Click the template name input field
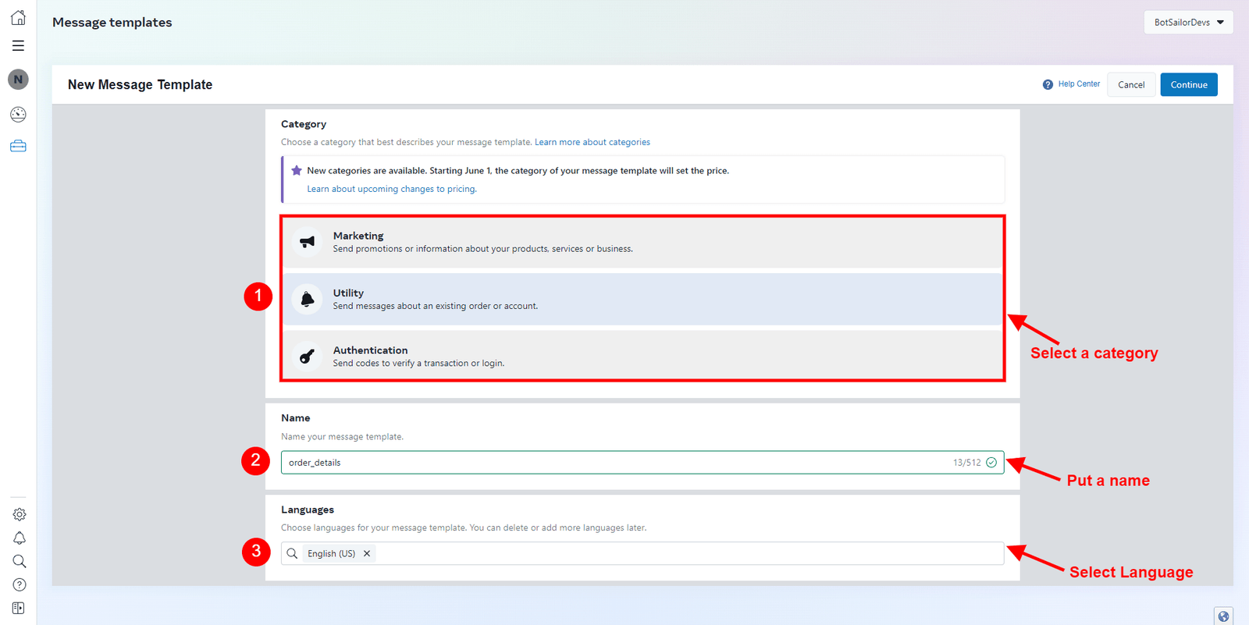 (609, 463)
